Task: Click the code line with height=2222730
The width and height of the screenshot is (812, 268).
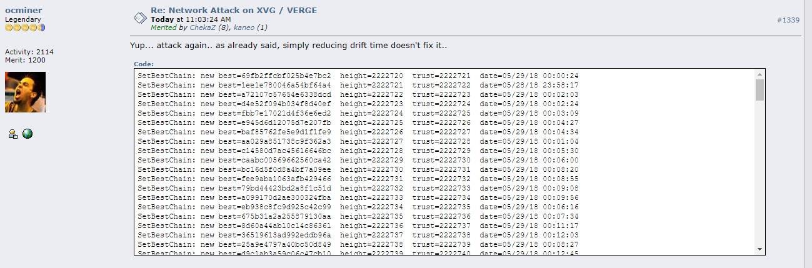Action: click(x=358, y=169)
